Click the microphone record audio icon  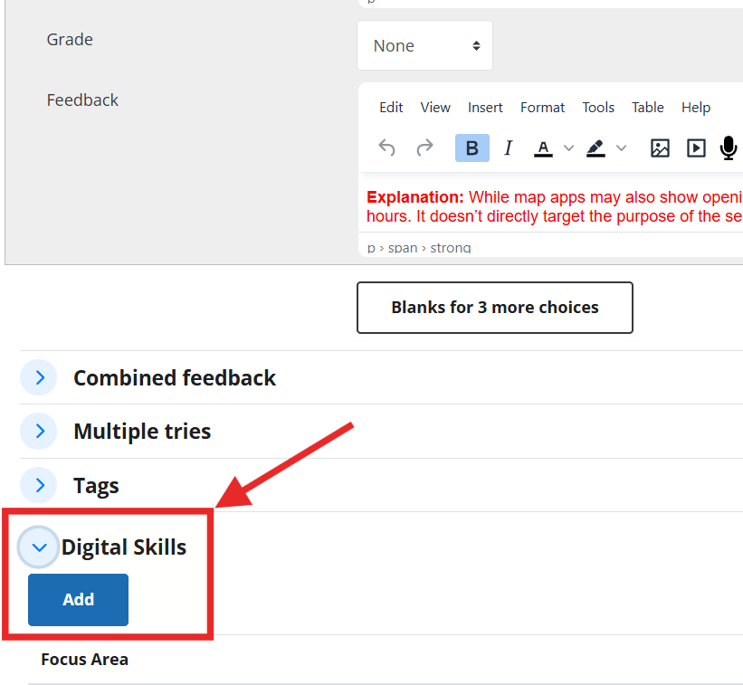tap(729, 148)
